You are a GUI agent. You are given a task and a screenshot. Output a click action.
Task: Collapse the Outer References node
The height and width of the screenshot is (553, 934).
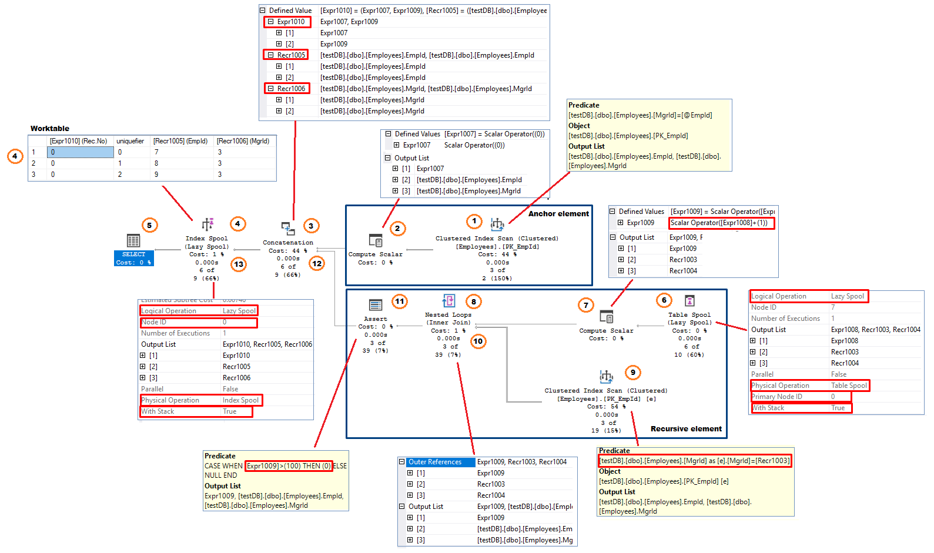pyautogui.click(x=402, y=462)
